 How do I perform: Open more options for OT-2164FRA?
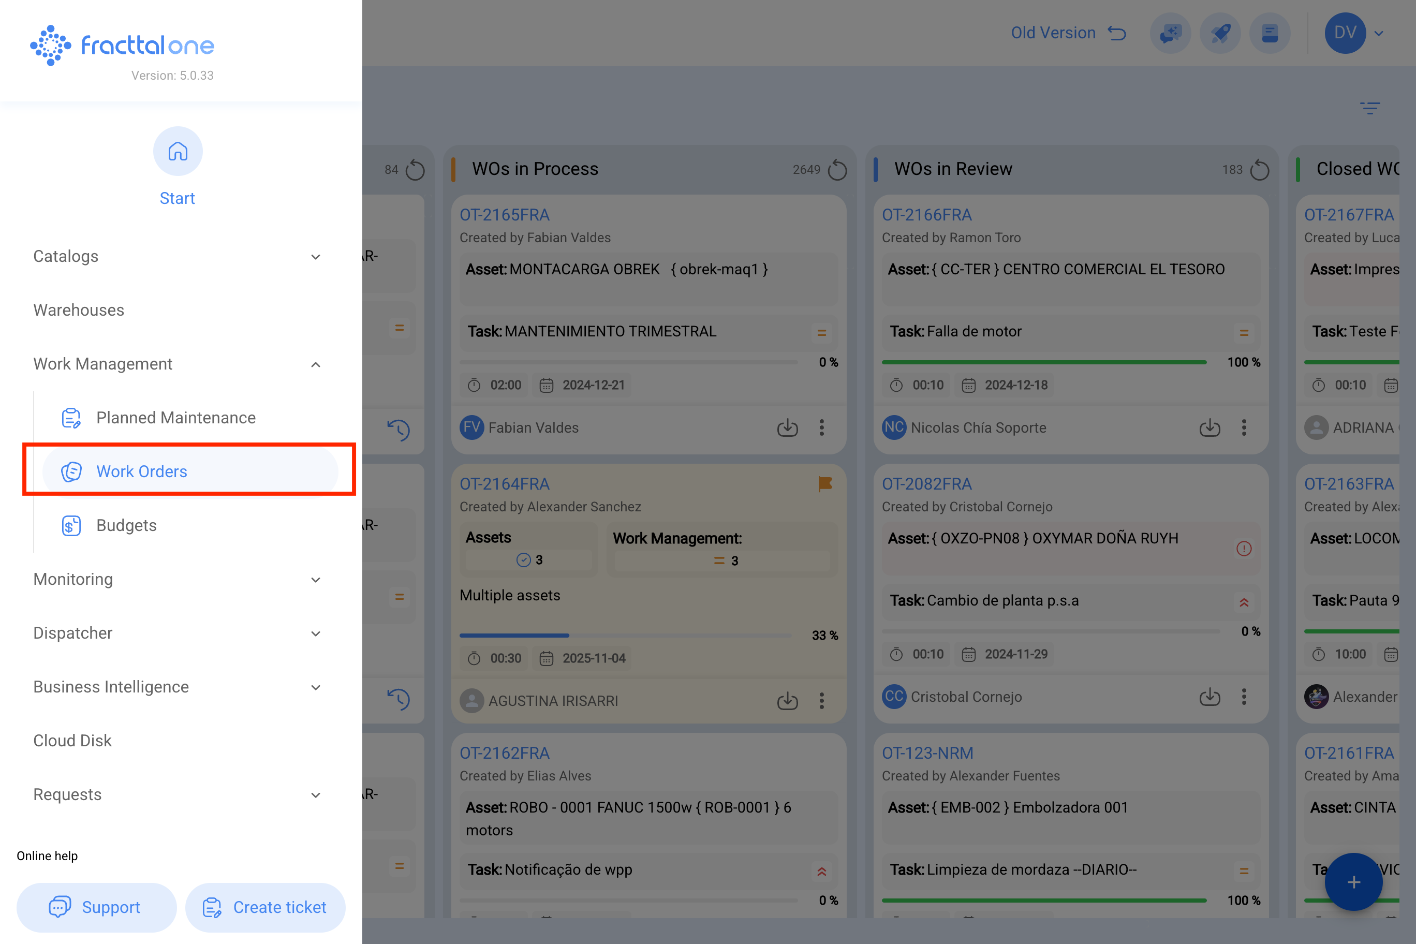[822, 700]
